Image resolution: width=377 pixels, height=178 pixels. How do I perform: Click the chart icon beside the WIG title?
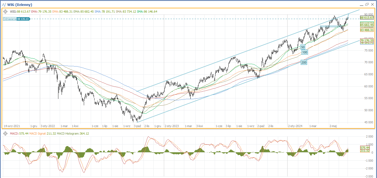pyautogui.click(x=5, y=5)
